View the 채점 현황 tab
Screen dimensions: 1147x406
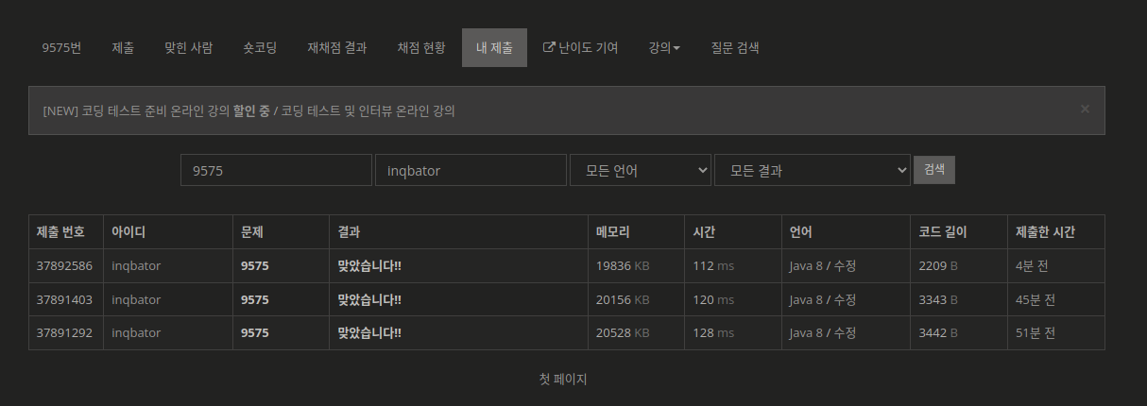[x=421, y=47]
